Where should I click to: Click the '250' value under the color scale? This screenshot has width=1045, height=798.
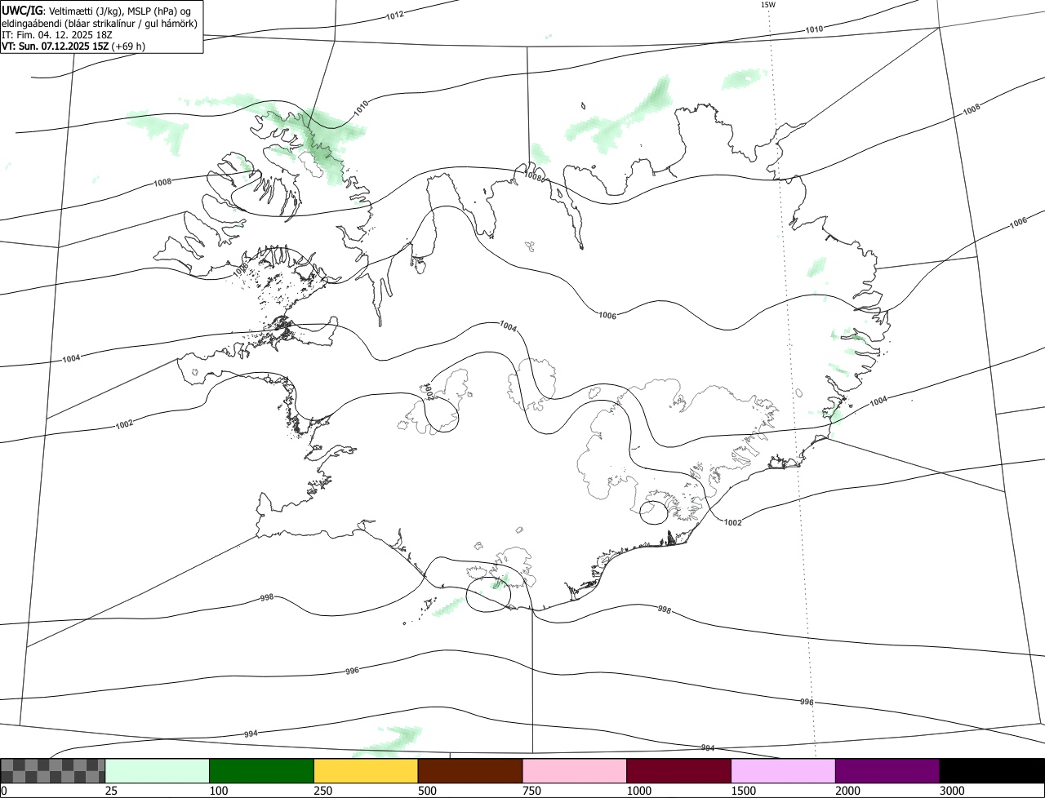pyautogui.click(x=324, y=791)
